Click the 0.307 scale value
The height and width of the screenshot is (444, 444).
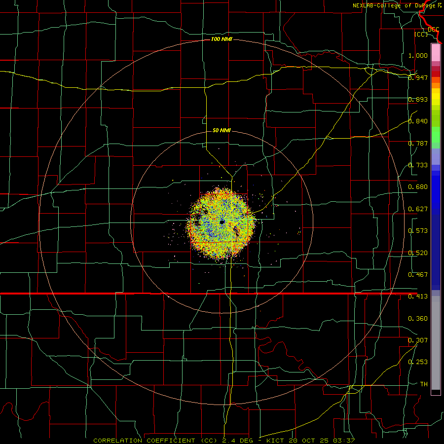pyautogui.click(x=418, y=340)
